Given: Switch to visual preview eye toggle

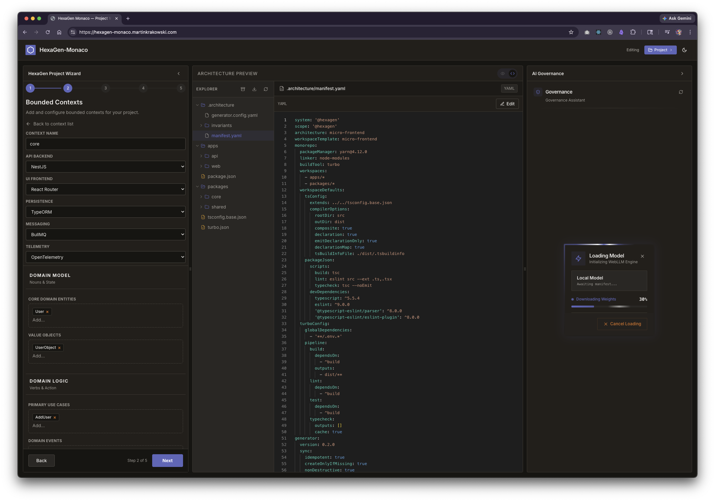Looking at the screenshot, I should coord(503,74).
